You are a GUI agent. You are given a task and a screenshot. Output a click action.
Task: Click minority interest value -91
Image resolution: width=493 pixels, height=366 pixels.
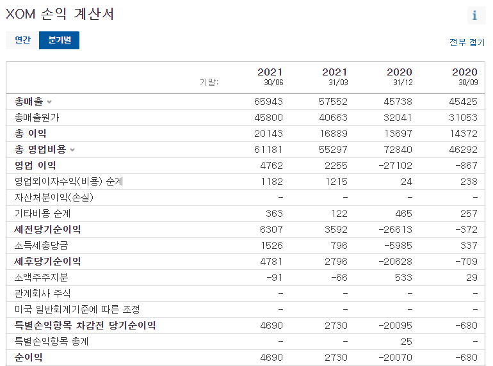tap(275, 278)
